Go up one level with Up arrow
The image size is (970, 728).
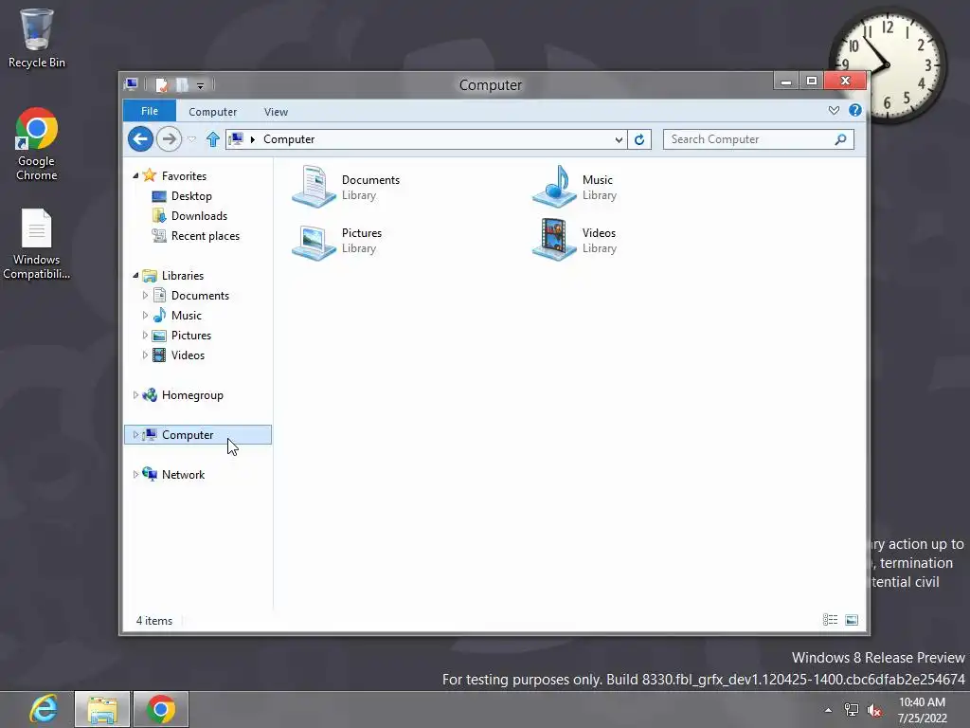pyautogui.click(x=213, y=139)
